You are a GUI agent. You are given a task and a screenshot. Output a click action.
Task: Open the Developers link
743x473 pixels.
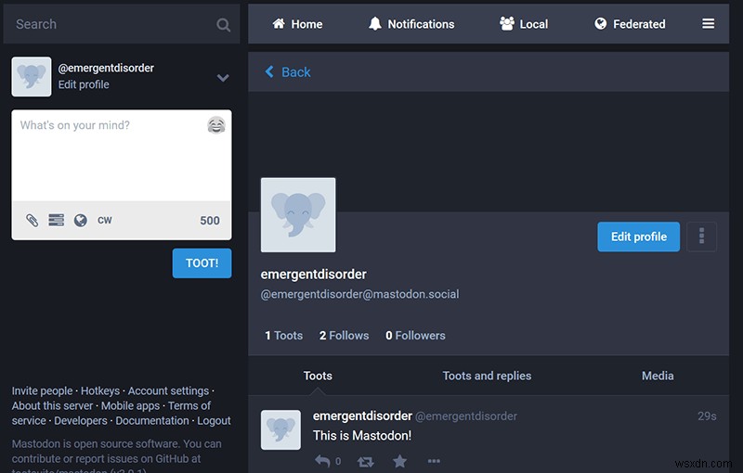click(x=81, y=420)
